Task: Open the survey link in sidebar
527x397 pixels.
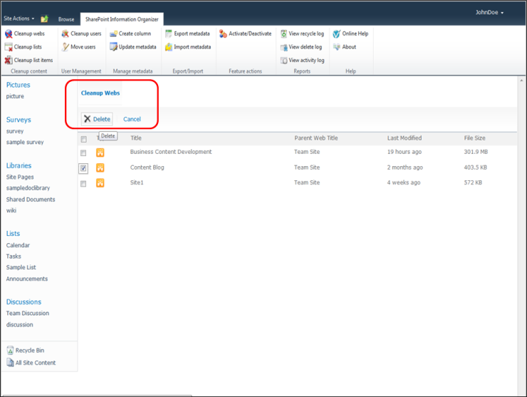Action: (x=15, y=131)
